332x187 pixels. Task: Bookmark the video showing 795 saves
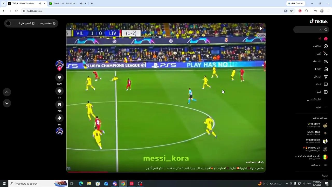click(x=59, y=104)
